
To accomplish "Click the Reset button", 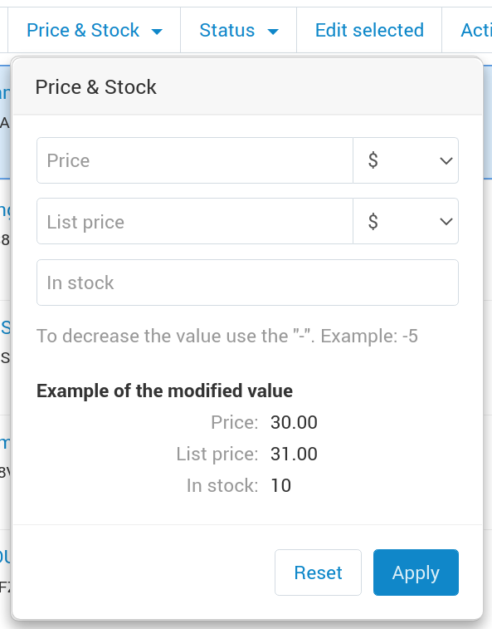I will [318, 572].
